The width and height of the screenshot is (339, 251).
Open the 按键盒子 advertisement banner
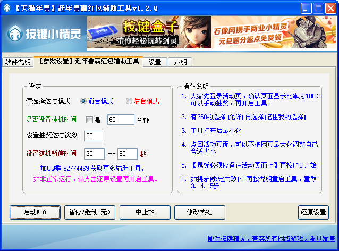149,32
